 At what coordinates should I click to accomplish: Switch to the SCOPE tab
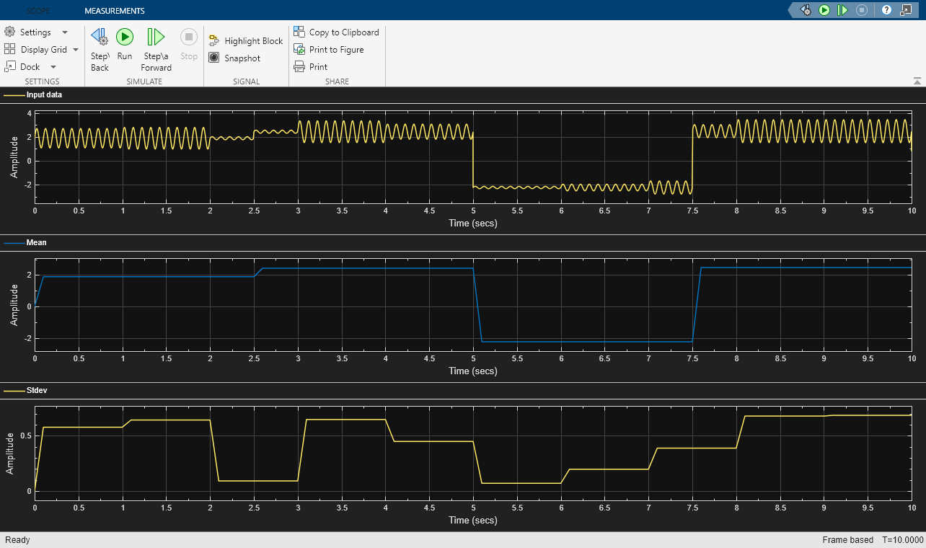[x=38, y=10]
